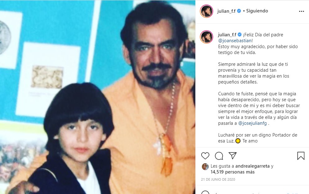Click julian_f.f profile picture in header
The height and width of the screenshot is (194, 309).
click(x=207, y=11)
